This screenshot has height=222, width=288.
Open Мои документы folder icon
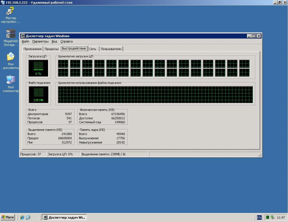[11, 61]
